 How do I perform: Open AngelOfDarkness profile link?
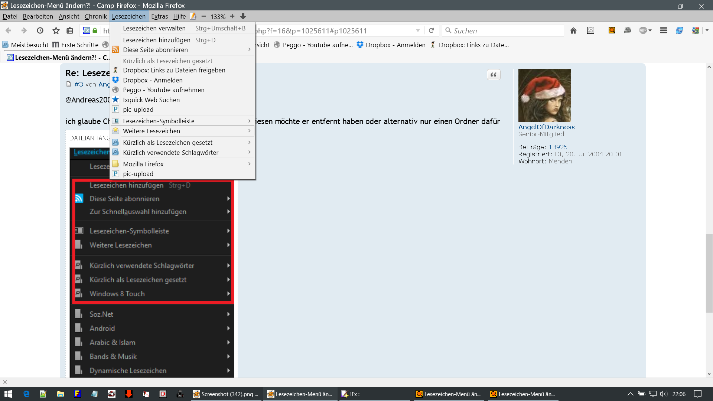pyautogui.click(x=546, y=127)
